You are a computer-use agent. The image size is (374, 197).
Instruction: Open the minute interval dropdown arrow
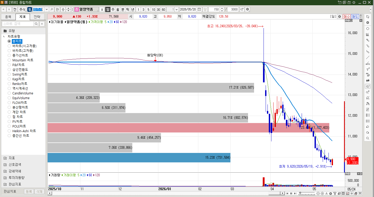[x=176, y=9]
